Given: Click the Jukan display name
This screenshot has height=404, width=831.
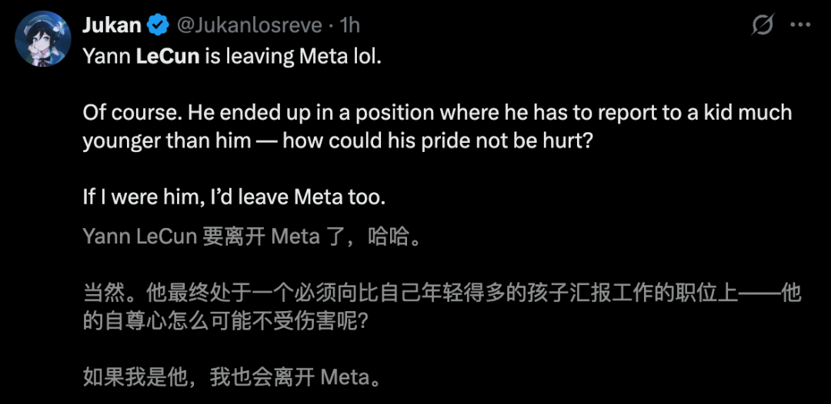Looking at the screenshot, I should 112,25.
